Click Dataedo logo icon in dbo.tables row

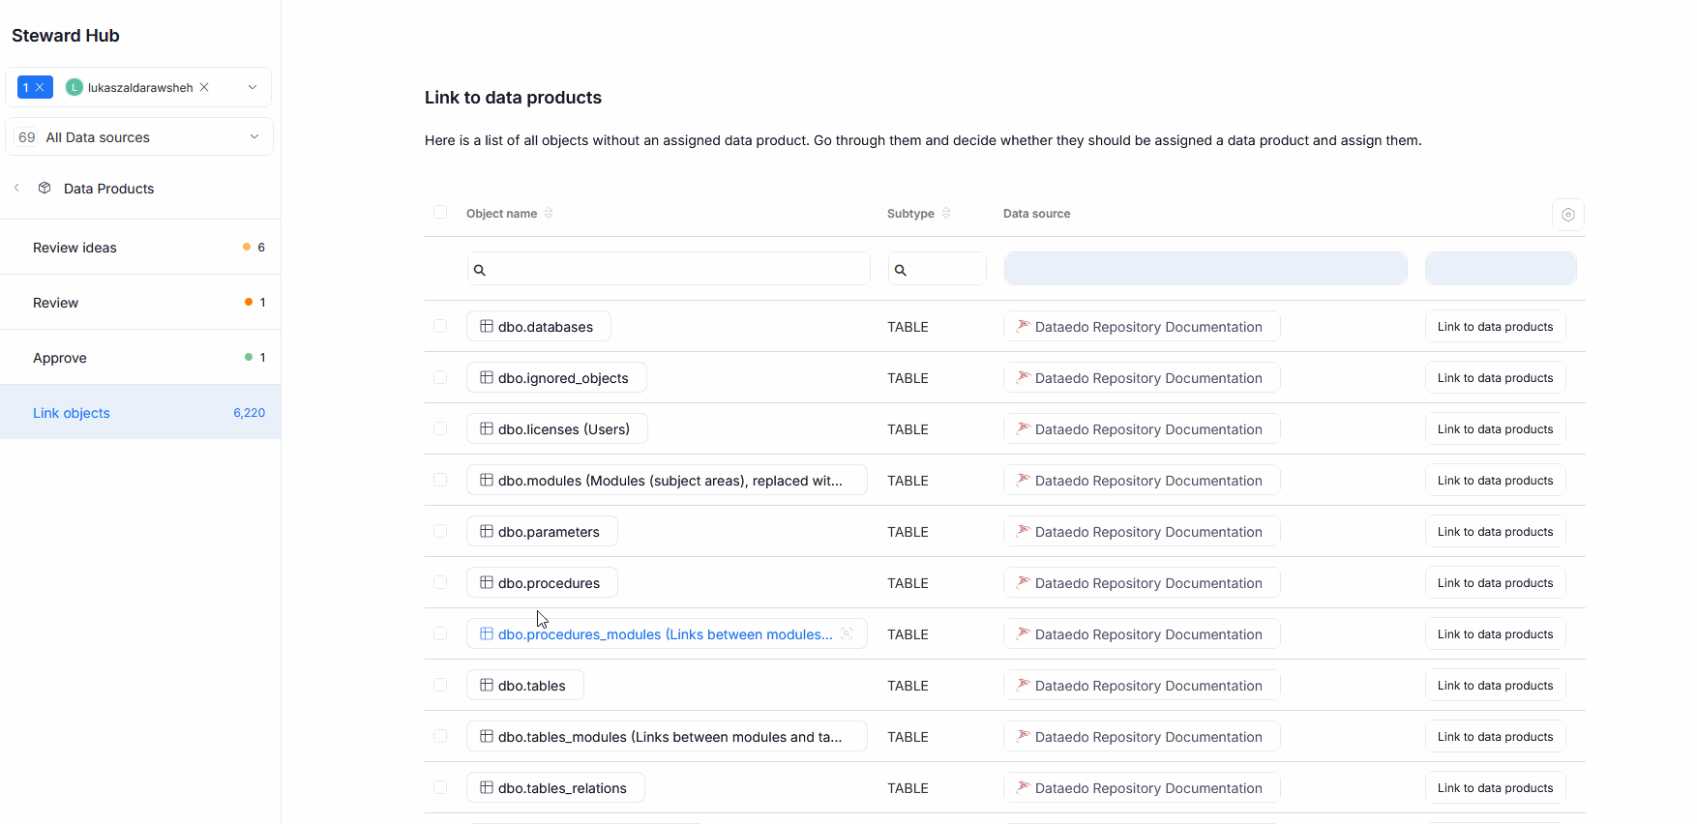(x=1023, y=685)
